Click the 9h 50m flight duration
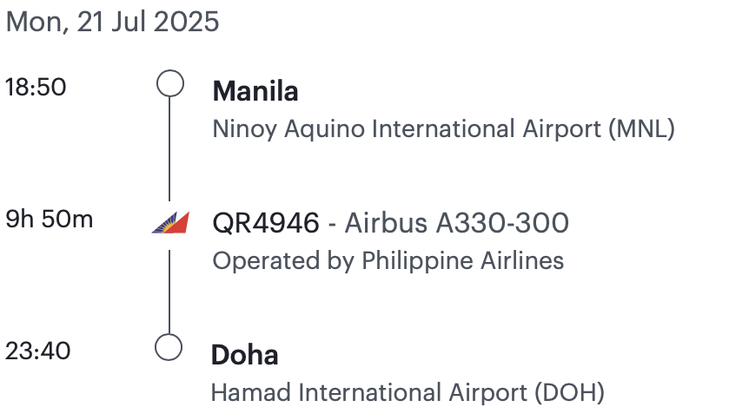 pyautogui.click(x=50, y=220)
